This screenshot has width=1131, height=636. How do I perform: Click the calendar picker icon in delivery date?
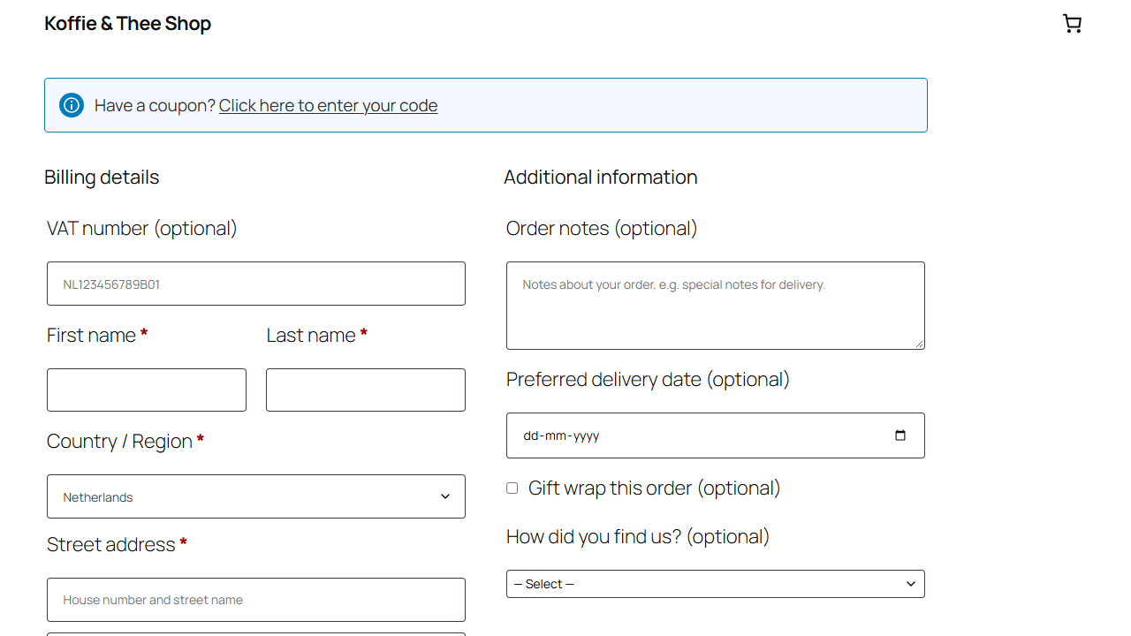(900, 435)
